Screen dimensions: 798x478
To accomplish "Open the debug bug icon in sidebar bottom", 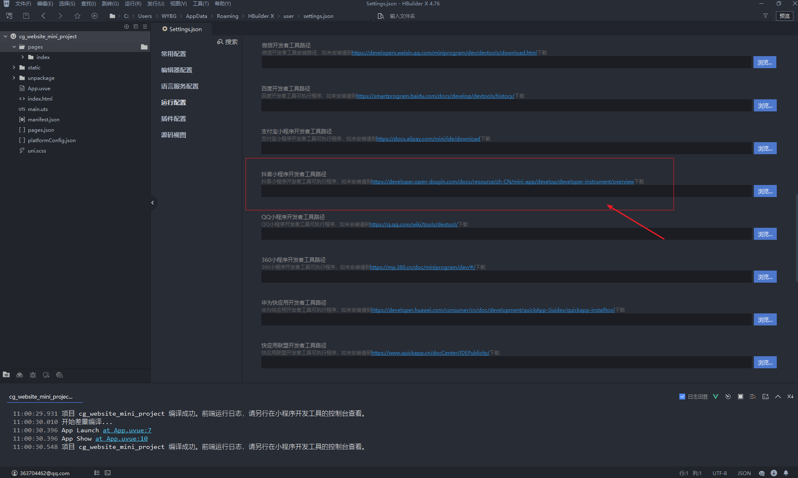I will point(33,375).
